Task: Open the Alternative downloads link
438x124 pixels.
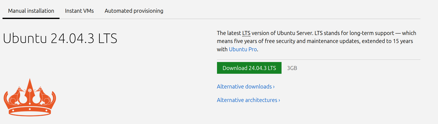Action: tap(244, 86)
